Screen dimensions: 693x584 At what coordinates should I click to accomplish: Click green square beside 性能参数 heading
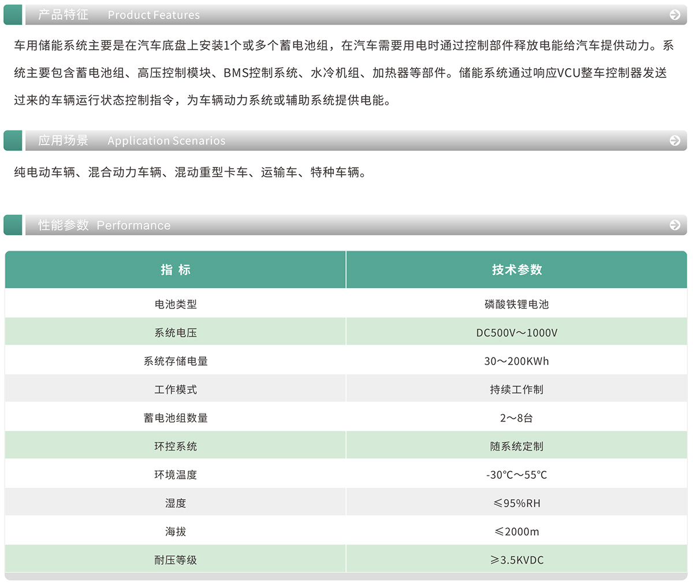click(x=13, y=225)
